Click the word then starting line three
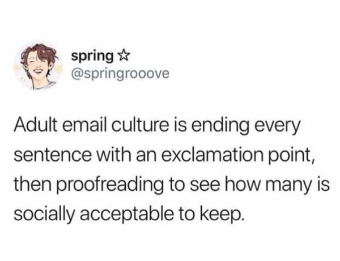 33,186
